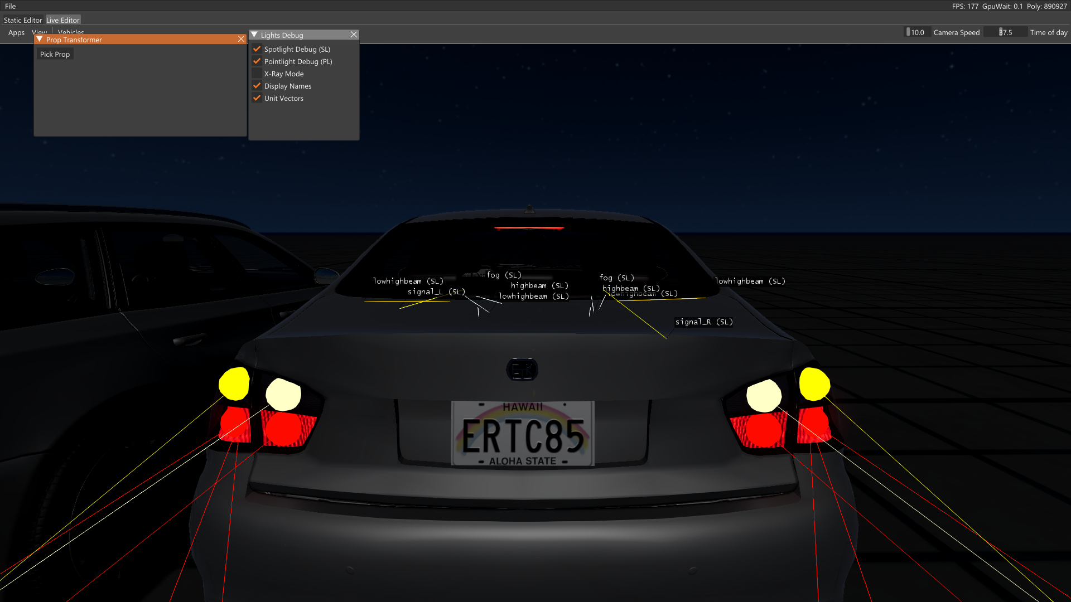This screenshot has width=1071, height=602.
Task: Open the File menu
Action: tap(10, 6)
